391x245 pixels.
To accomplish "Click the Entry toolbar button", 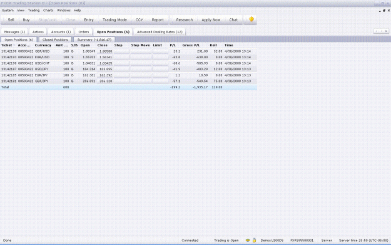I will coord(89,19).
